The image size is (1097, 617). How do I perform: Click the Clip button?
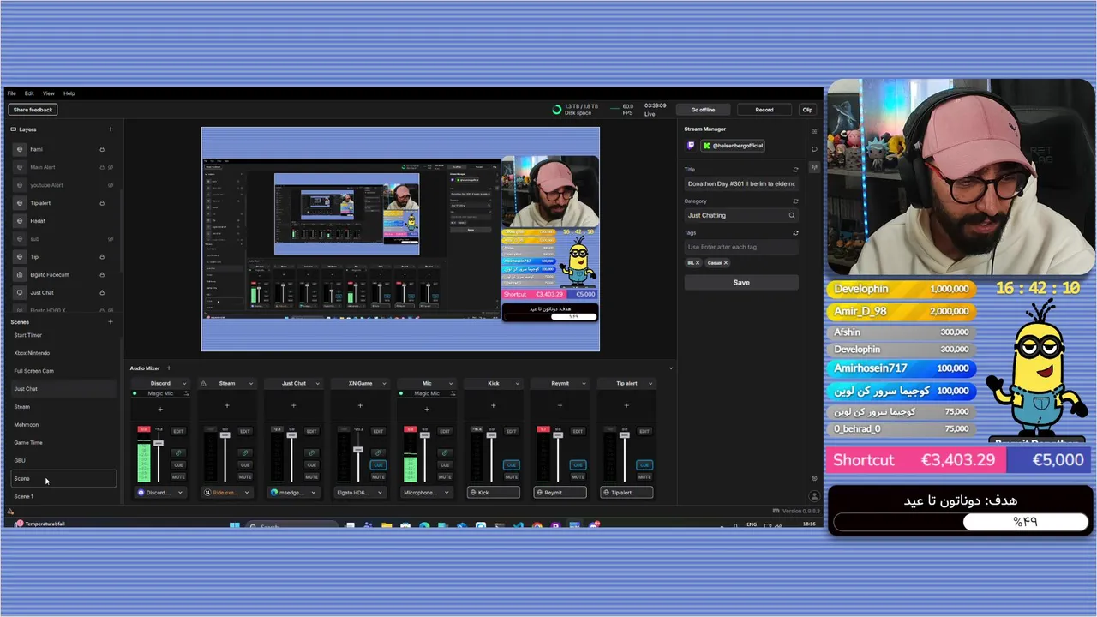(x=807, y=110)
